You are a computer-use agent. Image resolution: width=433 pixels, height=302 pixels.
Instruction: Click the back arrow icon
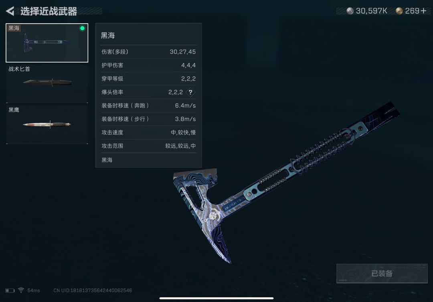10,11
